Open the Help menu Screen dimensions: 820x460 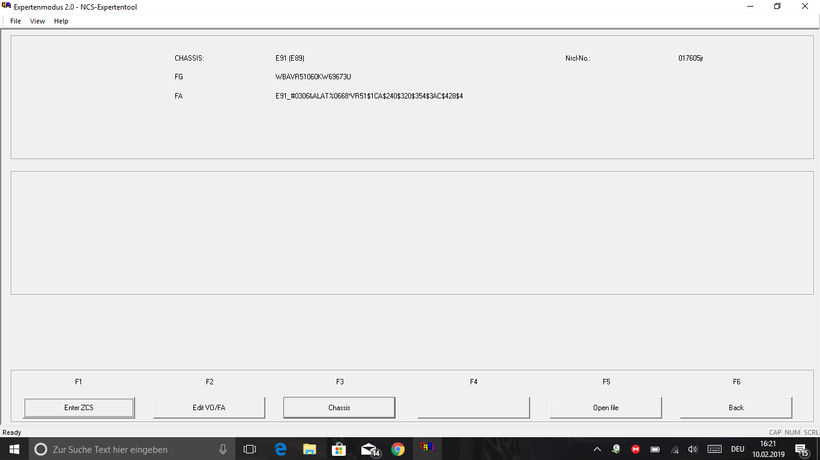tap(61, 21)
